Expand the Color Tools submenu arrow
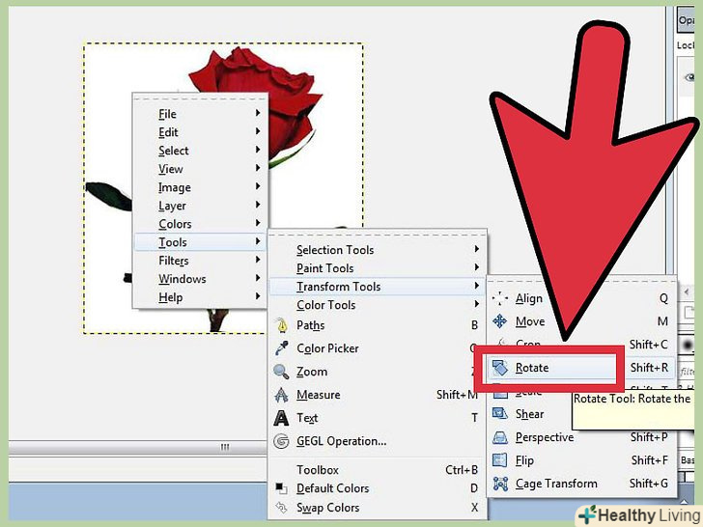The width and height of the screenshot is (703, 527). click(x=477, y=304)
